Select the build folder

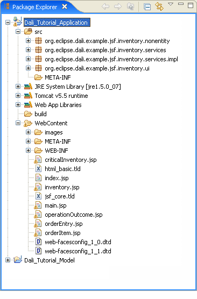pos(40,114)
